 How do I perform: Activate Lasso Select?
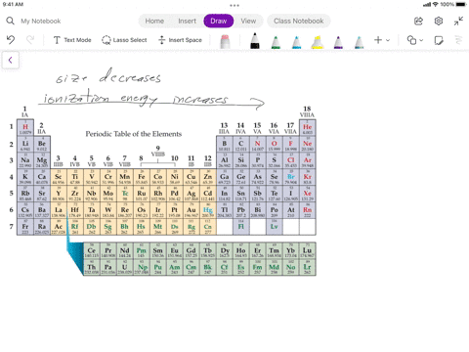[124, 40]
